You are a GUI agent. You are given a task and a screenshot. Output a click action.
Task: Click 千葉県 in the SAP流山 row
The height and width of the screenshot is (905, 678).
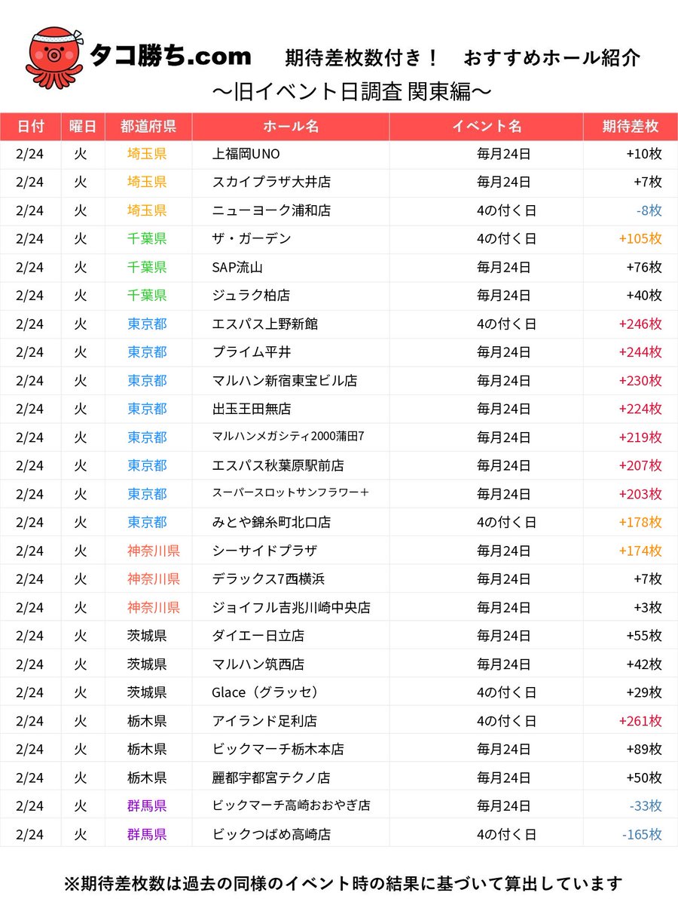148,267
